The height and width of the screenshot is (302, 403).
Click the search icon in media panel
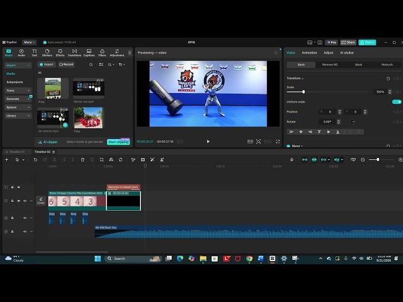91,65
